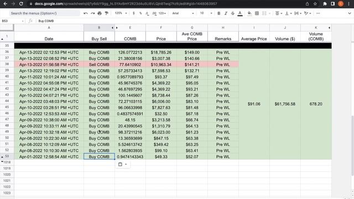Click the select-all corner box
The width and height of the screenshot is (354, 199).
7,28
